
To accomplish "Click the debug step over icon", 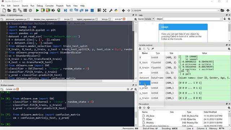I will 71,10.
